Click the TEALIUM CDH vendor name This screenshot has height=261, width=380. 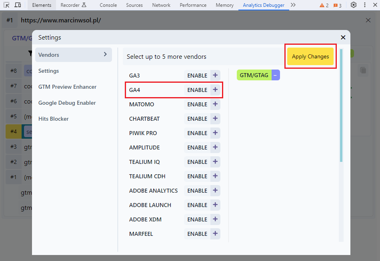pyautogui.click(x=147, y=176)
